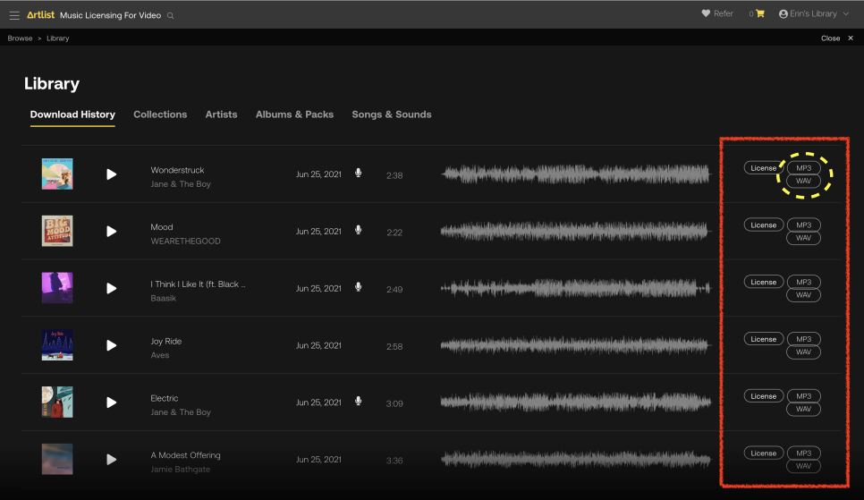Open the hamburger menu icon

point(14,15)
